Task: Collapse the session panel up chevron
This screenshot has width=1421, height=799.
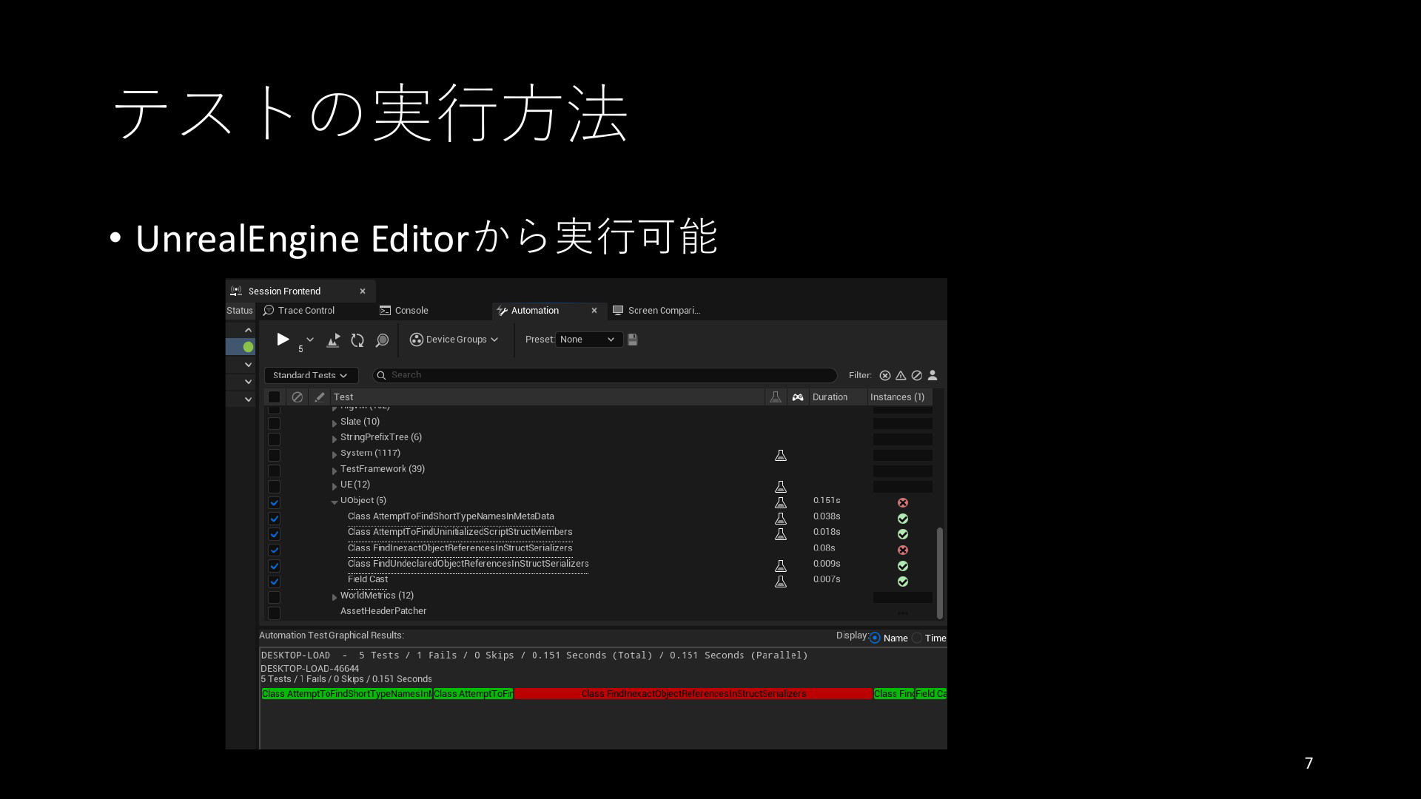Action: pyautogui.click(x=248, y=330)
